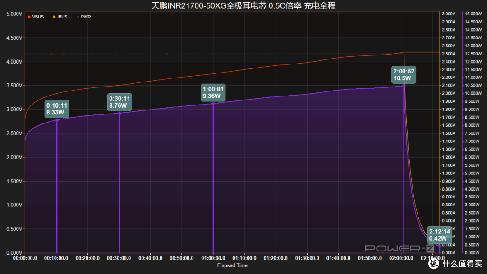
Task: Click the 2.000A current axis label
Action: tap(449, 93)
